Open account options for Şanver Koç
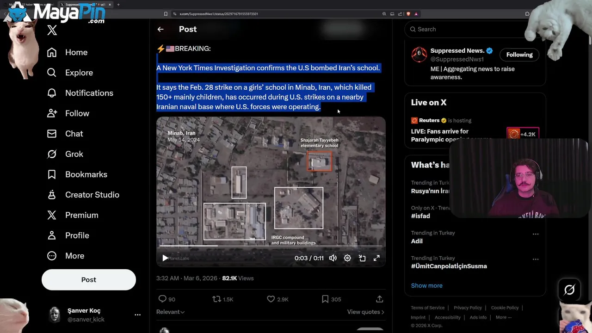This screenshot has width=592, height=333. coord(137,314)
